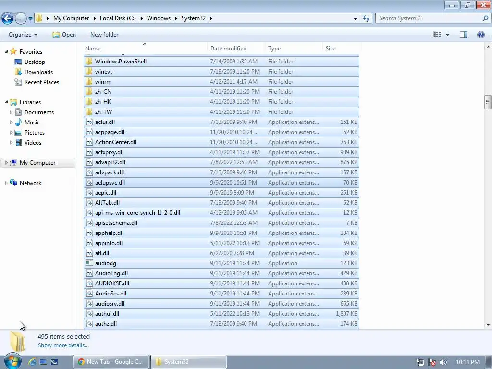Image resolution: width=492 pixels, height=369 pixels.
Task: Switch to New Tab Google Chrome taskbar button
Action: point(111,362)
